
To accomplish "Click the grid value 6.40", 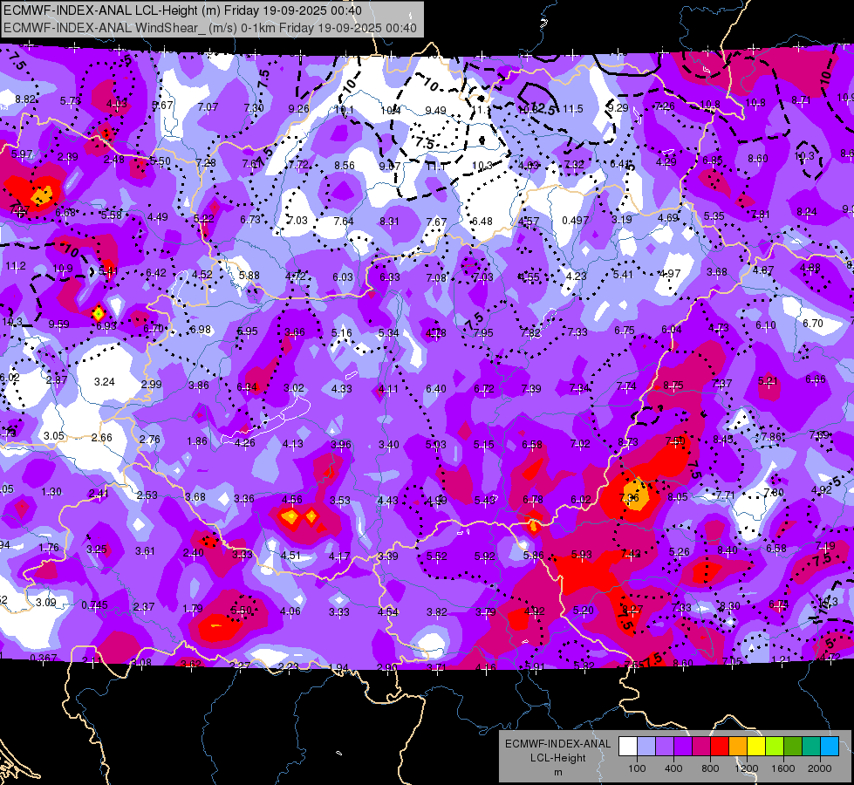I will pos(435,389).
